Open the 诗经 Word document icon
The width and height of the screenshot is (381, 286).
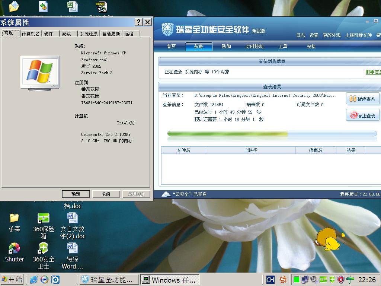click(x=73, y=248)
